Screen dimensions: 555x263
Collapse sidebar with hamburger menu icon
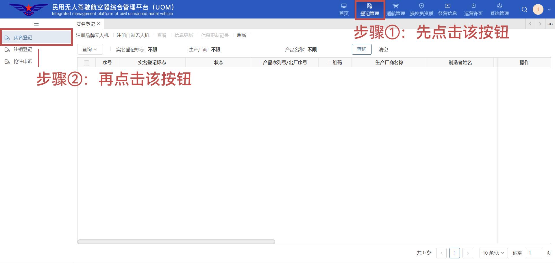pos(36,24)
